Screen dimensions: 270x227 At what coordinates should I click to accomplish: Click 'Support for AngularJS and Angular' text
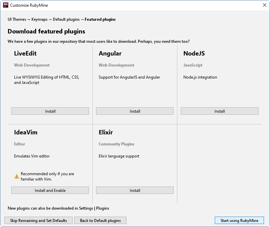coord(129,77)
